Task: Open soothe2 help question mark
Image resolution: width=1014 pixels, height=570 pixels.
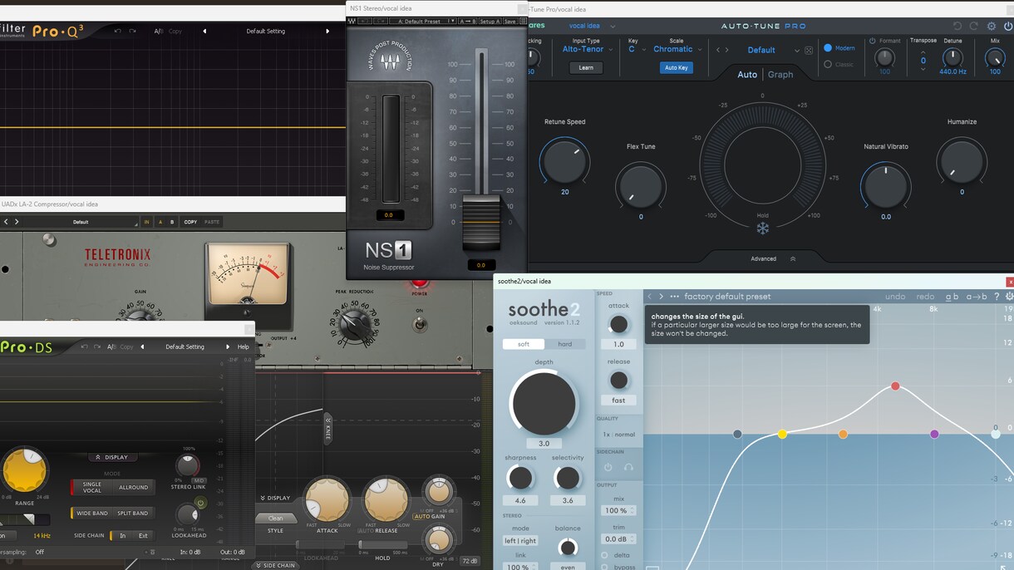Action: (x=997, y=297)
